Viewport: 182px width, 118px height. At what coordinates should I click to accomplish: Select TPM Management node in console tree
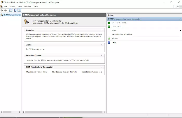click(x=12, y=15)
